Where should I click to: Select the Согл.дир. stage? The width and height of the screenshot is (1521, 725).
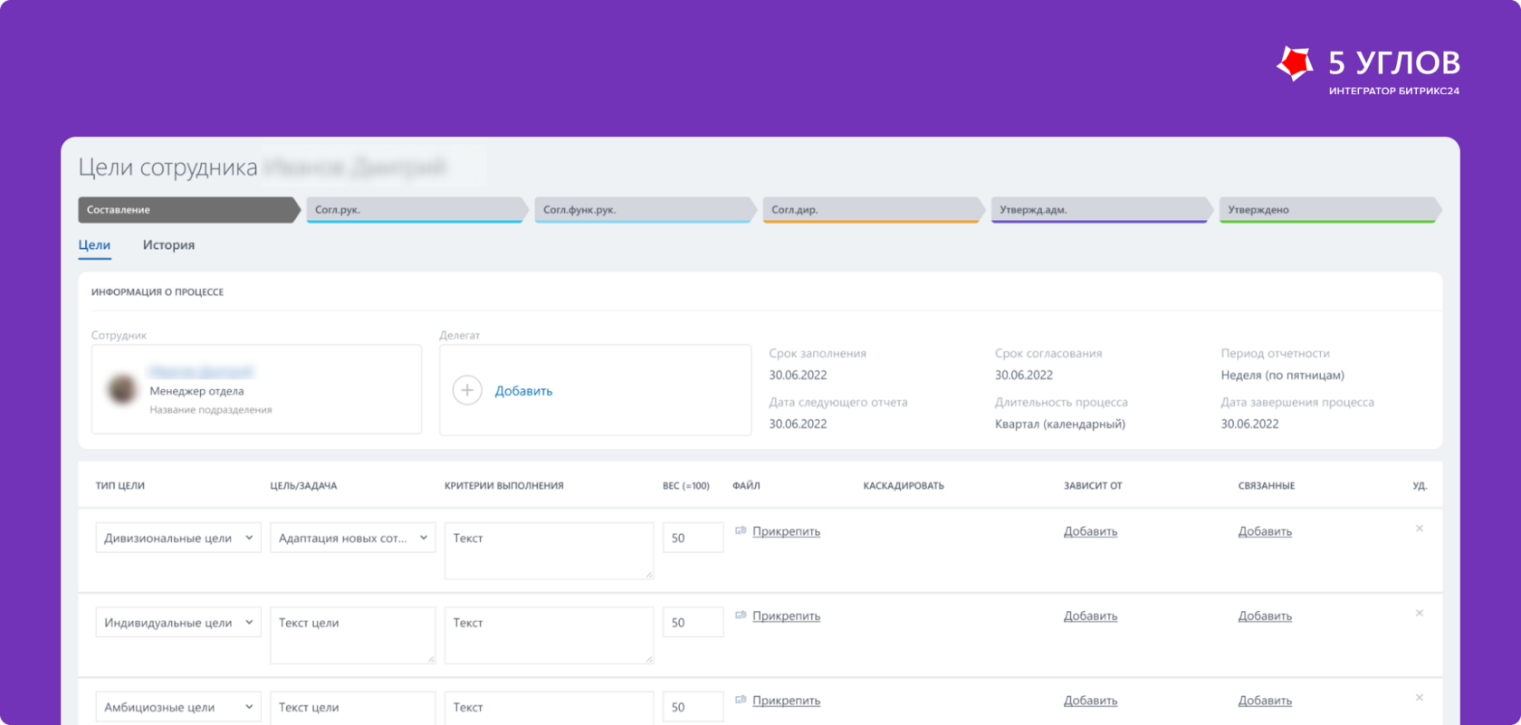coord(874,210)
